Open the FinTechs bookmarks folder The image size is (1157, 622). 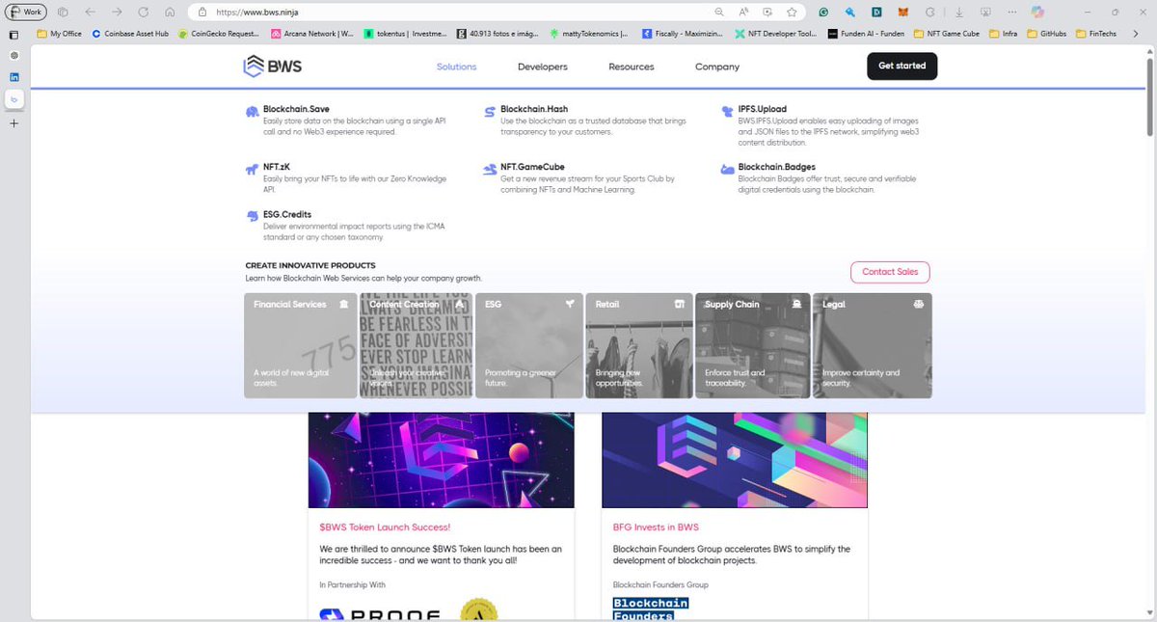(x=1097, y=33)
